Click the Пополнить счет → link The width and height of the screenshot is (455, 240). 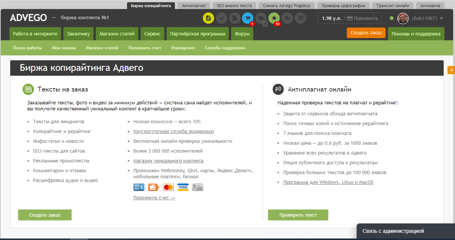pos(154,198)
